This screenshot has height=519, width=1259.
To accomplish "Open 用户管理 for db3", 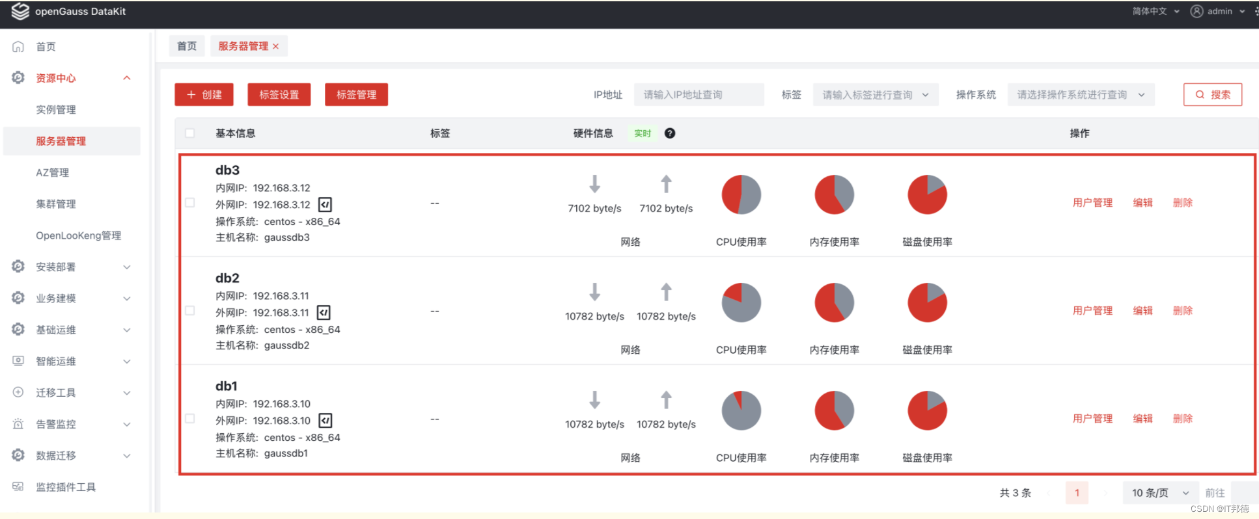I will [1093, 203].
